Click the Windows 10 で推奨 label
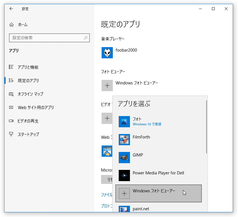Viewport: 238px width, 217px height. coord(147,124)
